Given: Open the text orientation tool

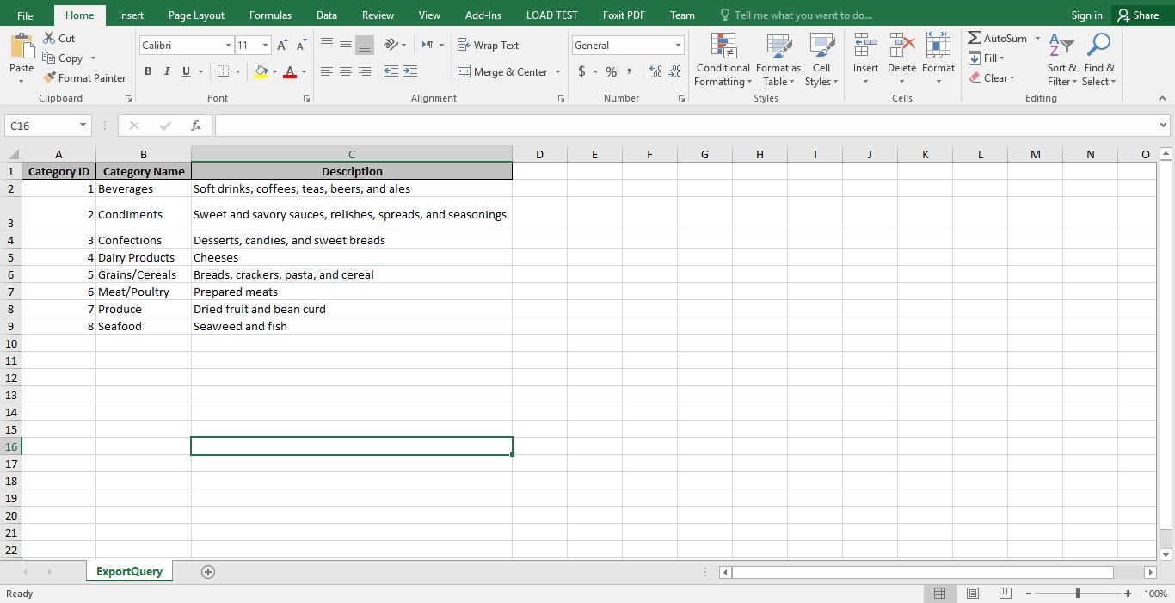Looking at the screenshot, I should coord(391,45).
